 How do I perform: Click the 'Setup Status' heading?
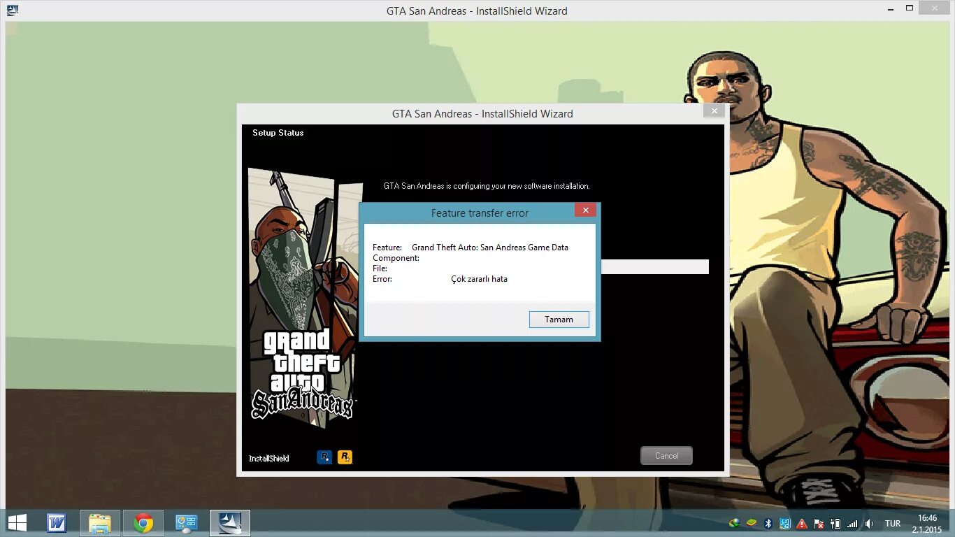[278, 133]
